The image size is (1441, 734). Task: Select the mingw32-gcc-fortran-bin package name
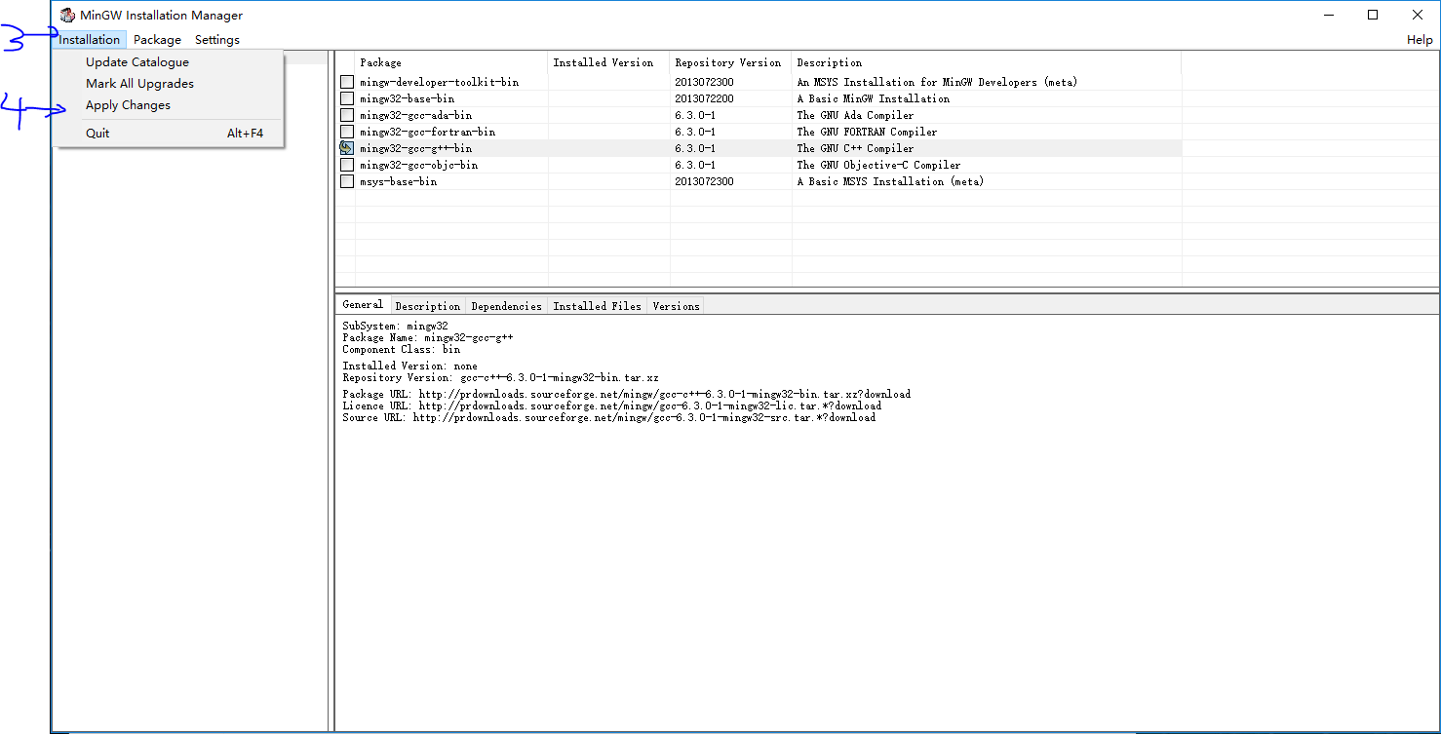[427, 132]
